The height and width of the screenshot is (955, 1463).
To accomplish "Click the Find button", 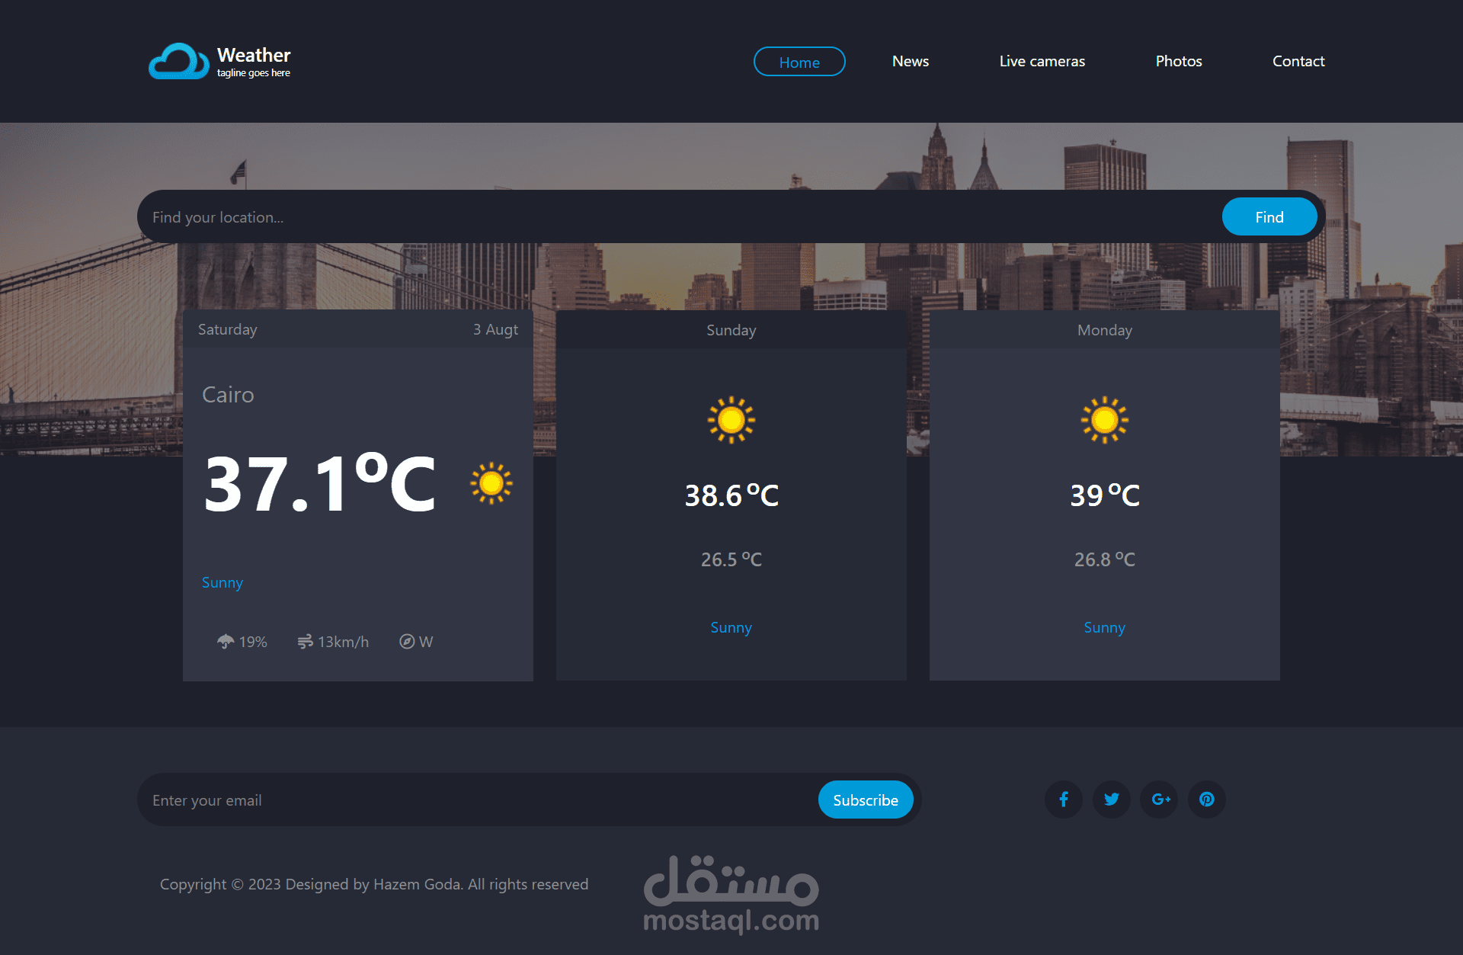I will point(1269,217).
